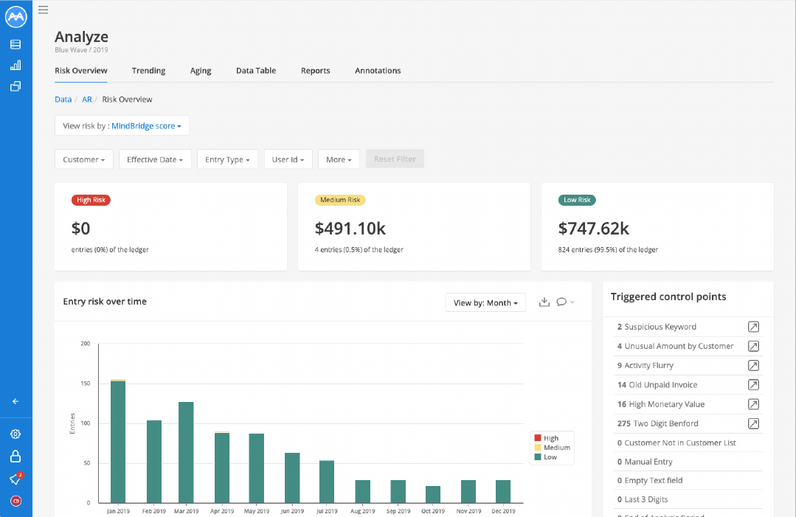Click the Reset Filter button
796x517 pixels.
tap(395, 159)
